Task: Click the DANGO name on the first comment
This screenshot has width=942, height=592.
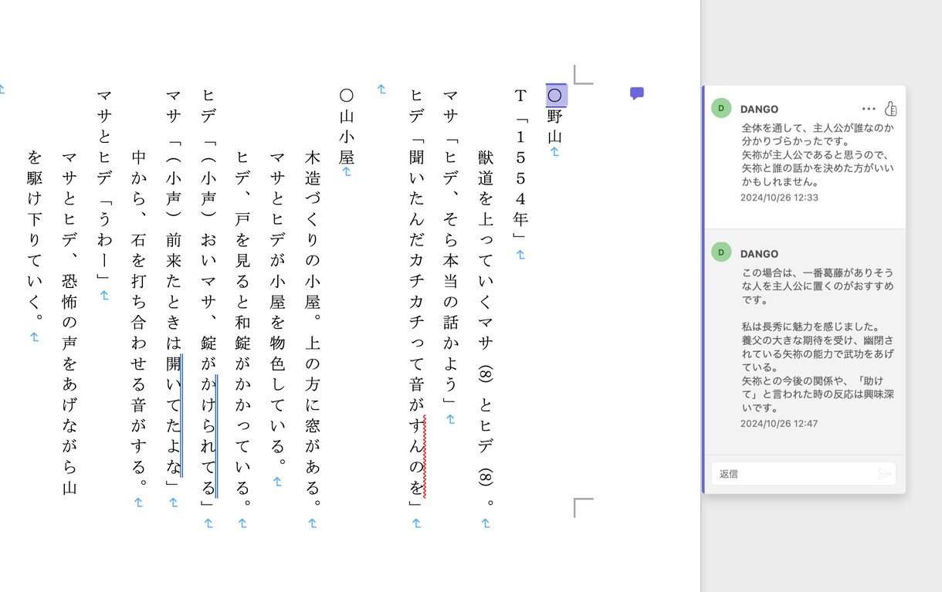Action: (759, 109)
